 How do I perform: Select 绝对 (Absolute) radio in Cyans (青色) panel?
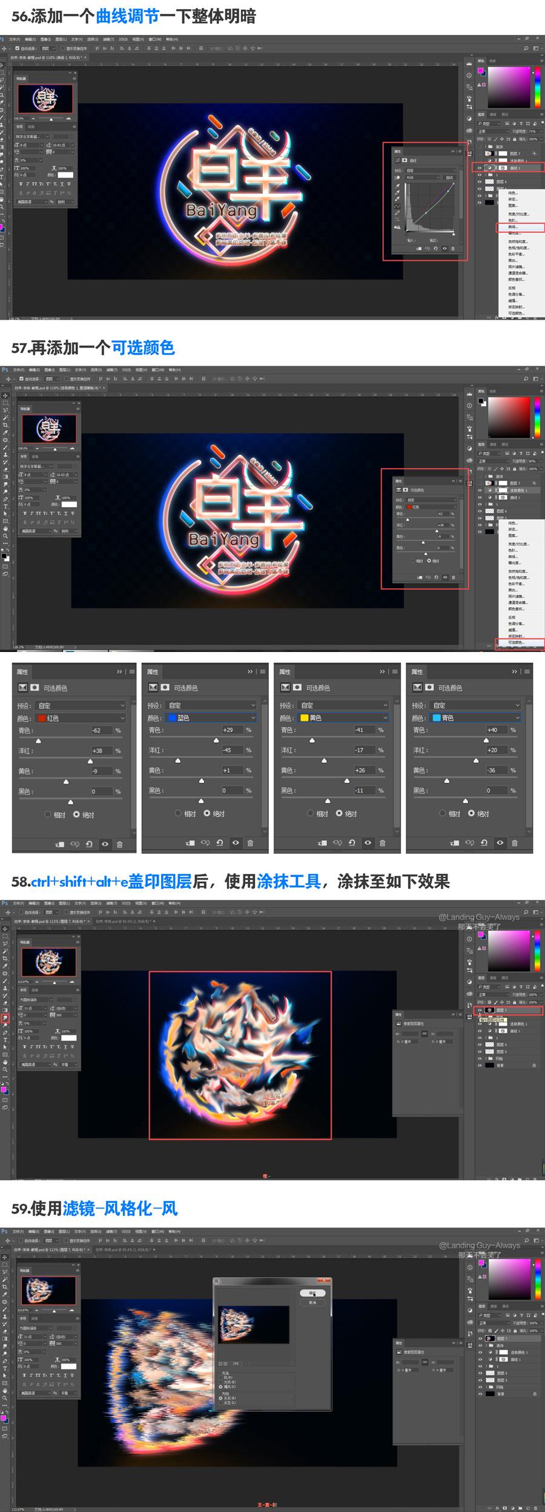click(x=471, y=813)
